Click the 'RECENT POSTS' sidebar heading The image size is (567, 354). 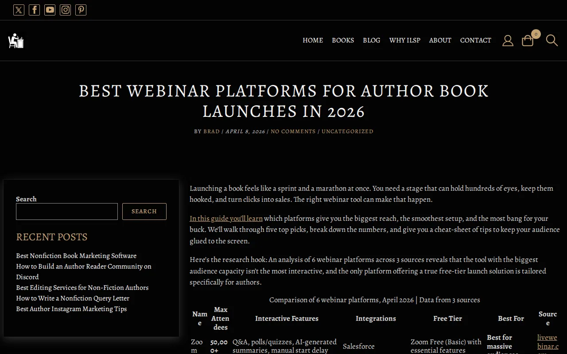pos(52,237)
